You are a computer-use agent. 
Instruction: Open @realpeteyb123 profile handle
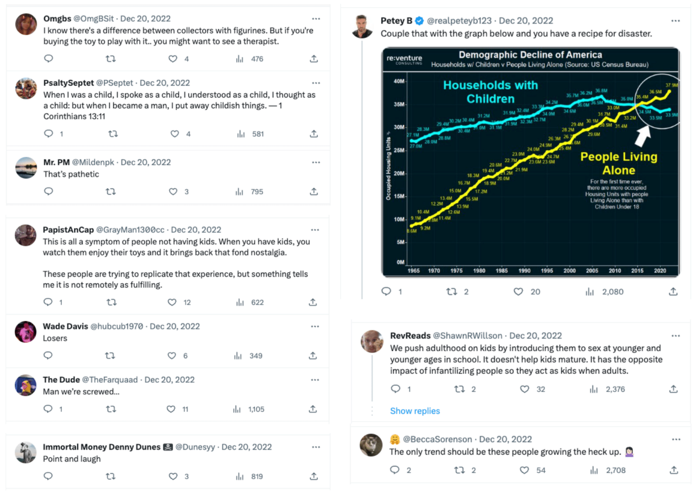tap(459, 20)
